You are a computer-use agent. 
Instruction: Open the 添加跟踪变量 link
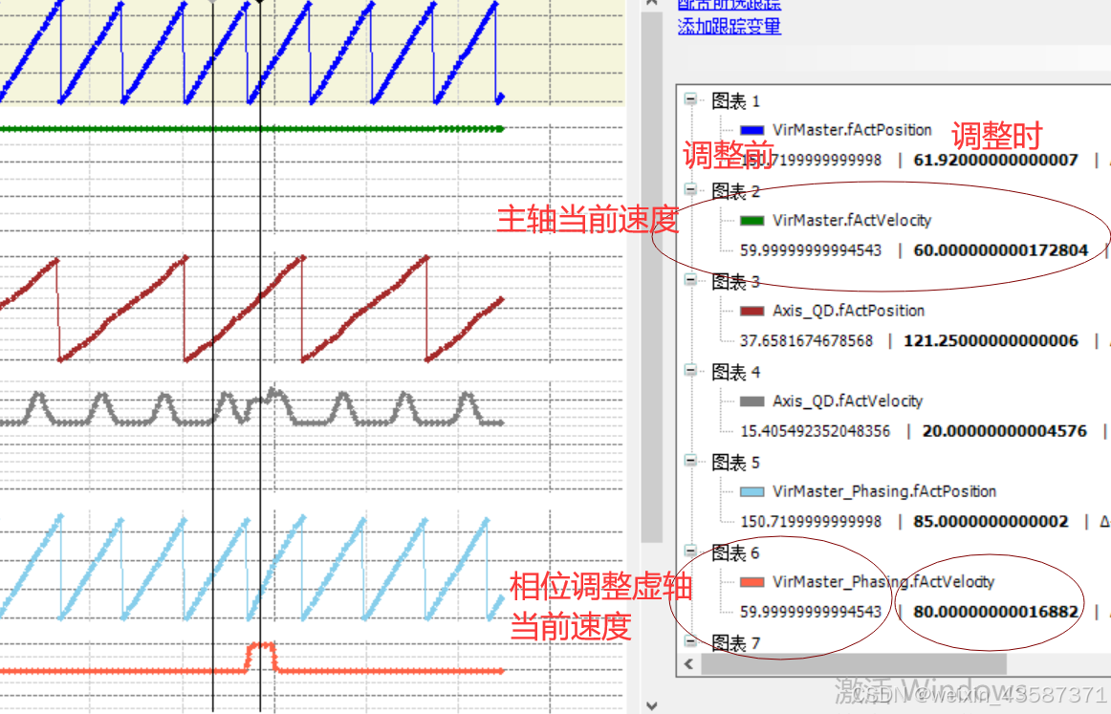pos(729,26)
